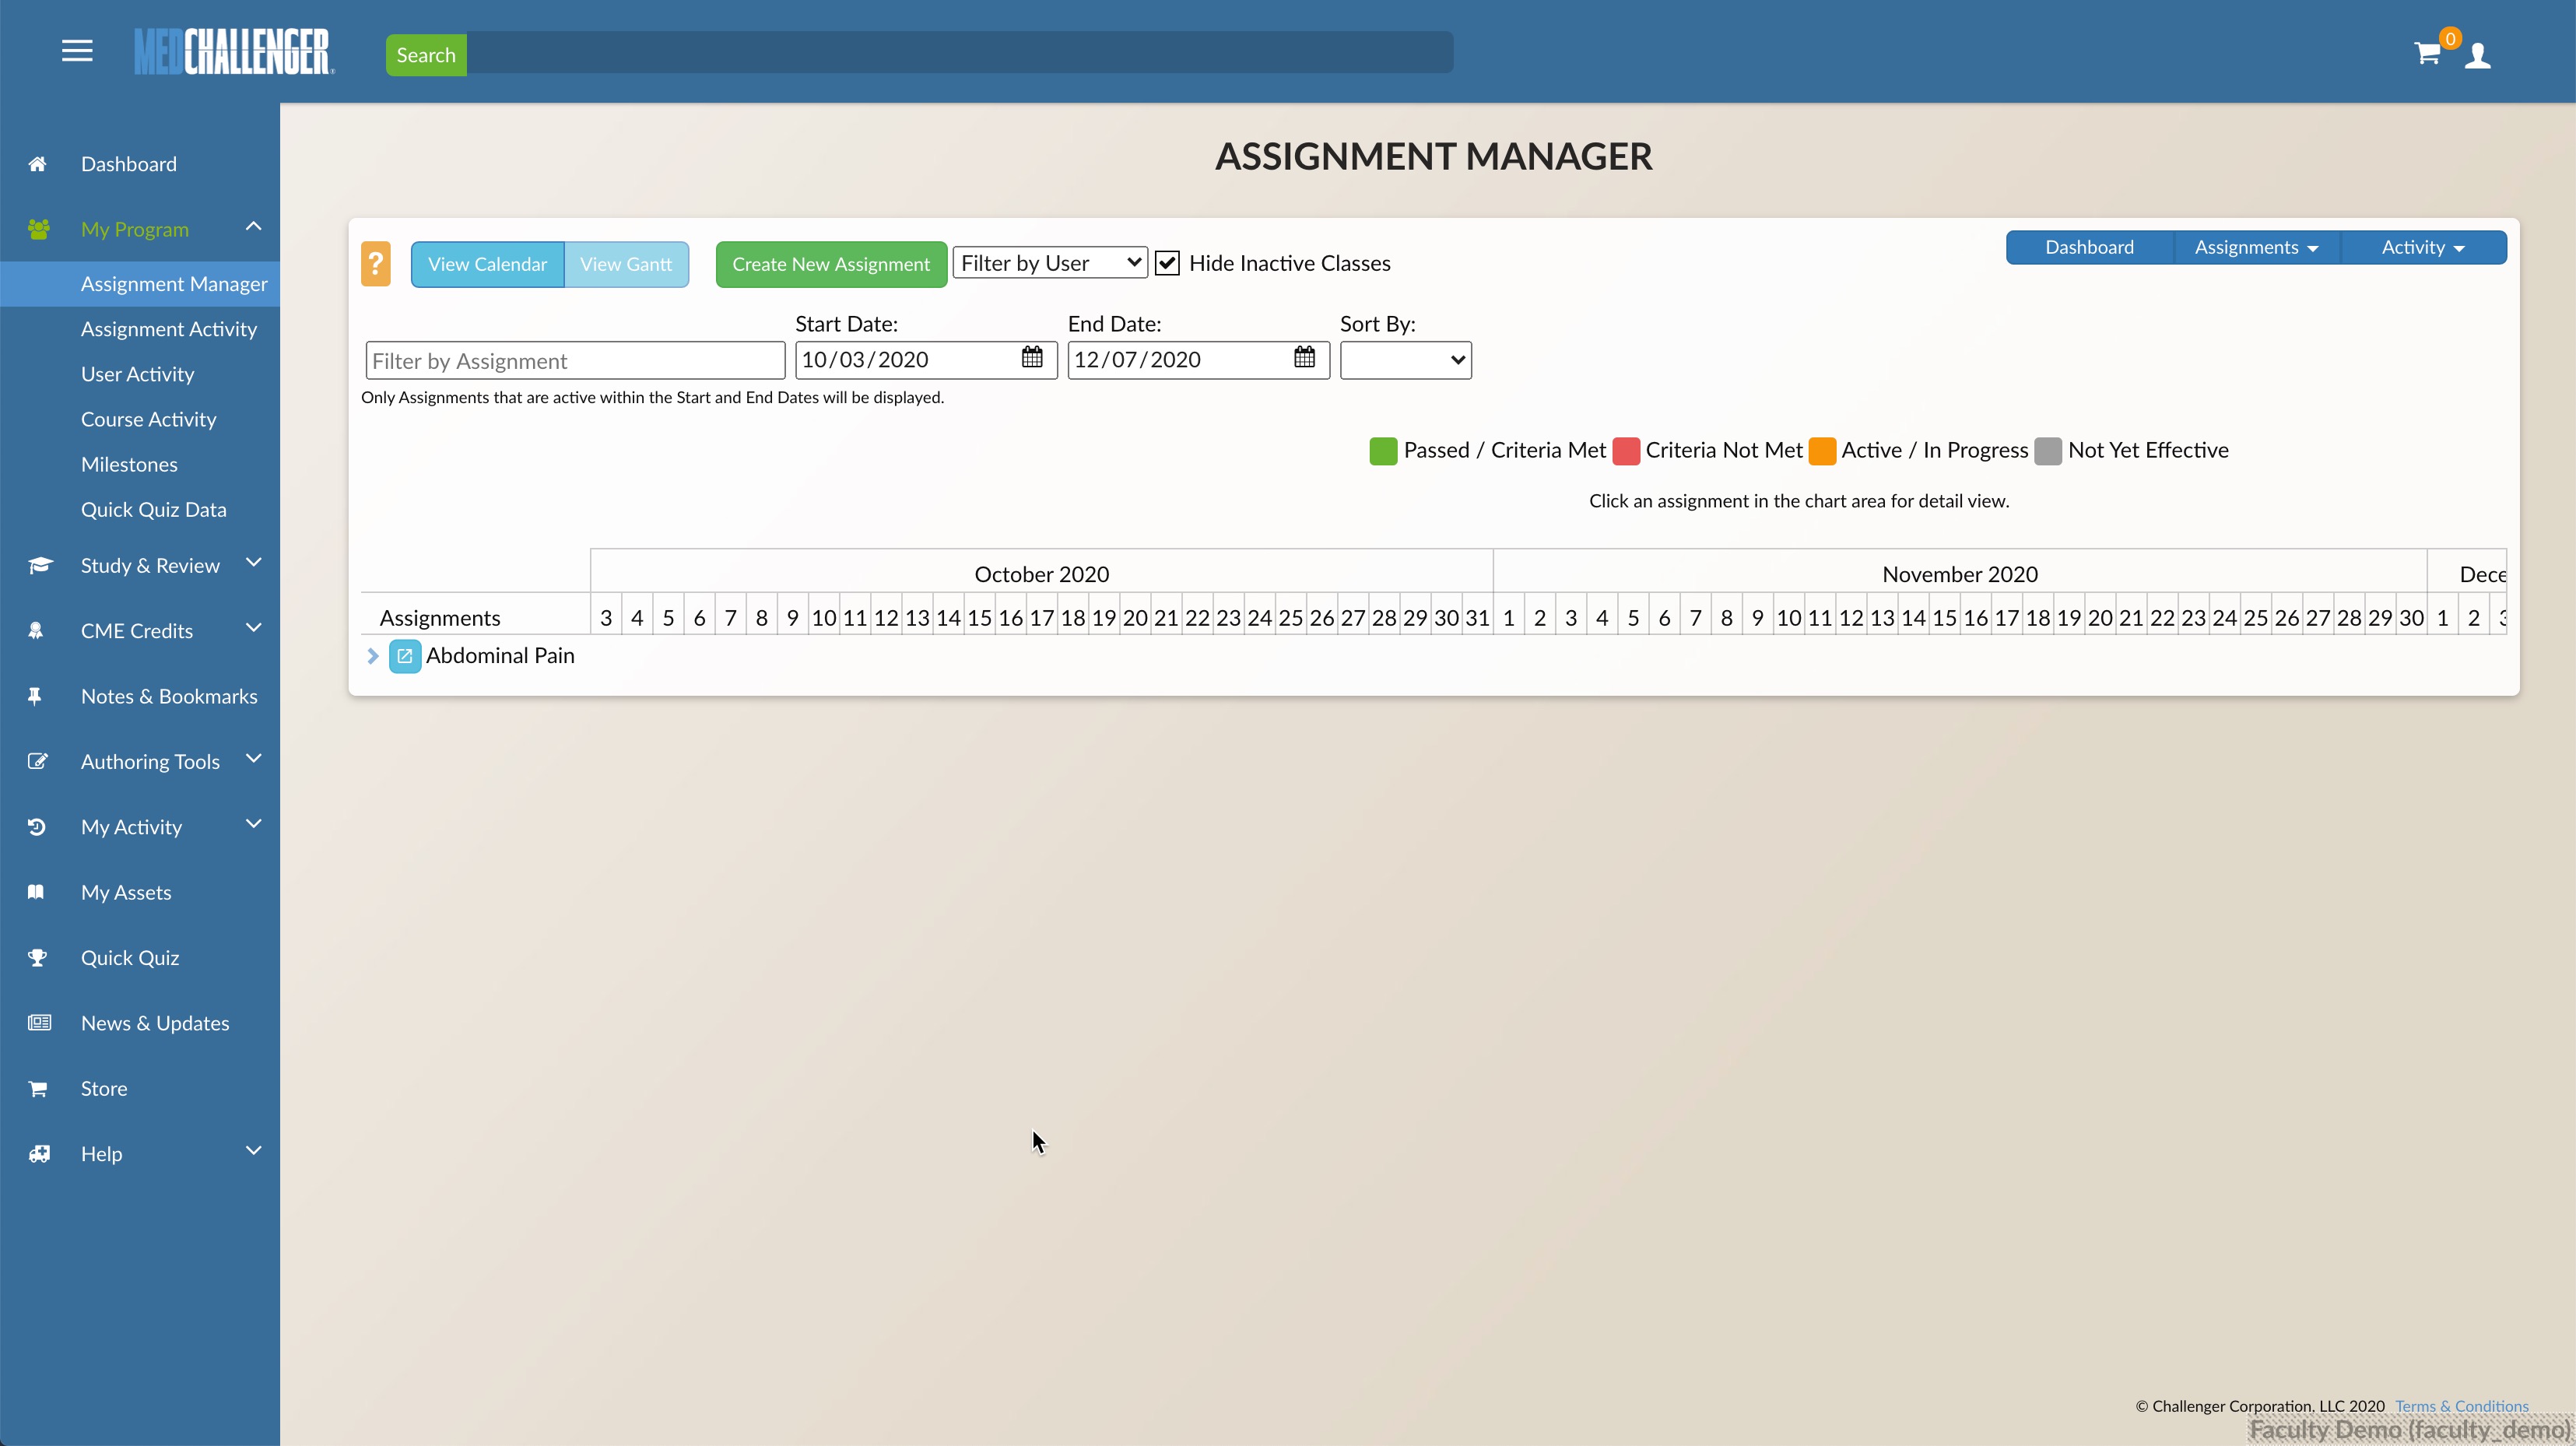Click the Quick Quiz trophy icon
2576x1446 pixels.
point(37,957)
